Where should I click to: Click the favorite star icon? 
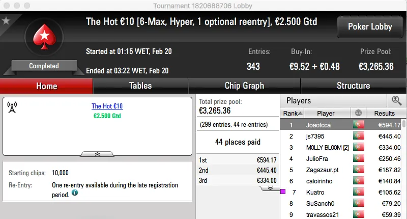point(6,21)
